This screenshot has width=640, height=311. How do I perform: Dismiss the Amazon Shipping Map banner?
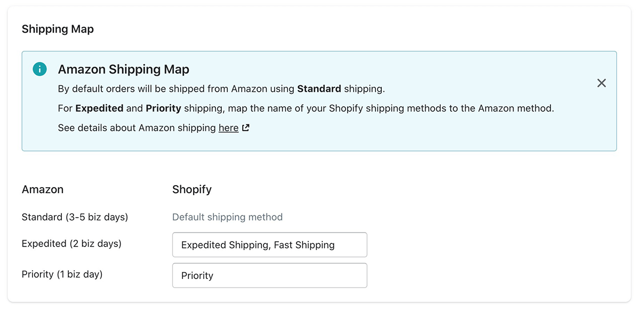click(602, 83)
